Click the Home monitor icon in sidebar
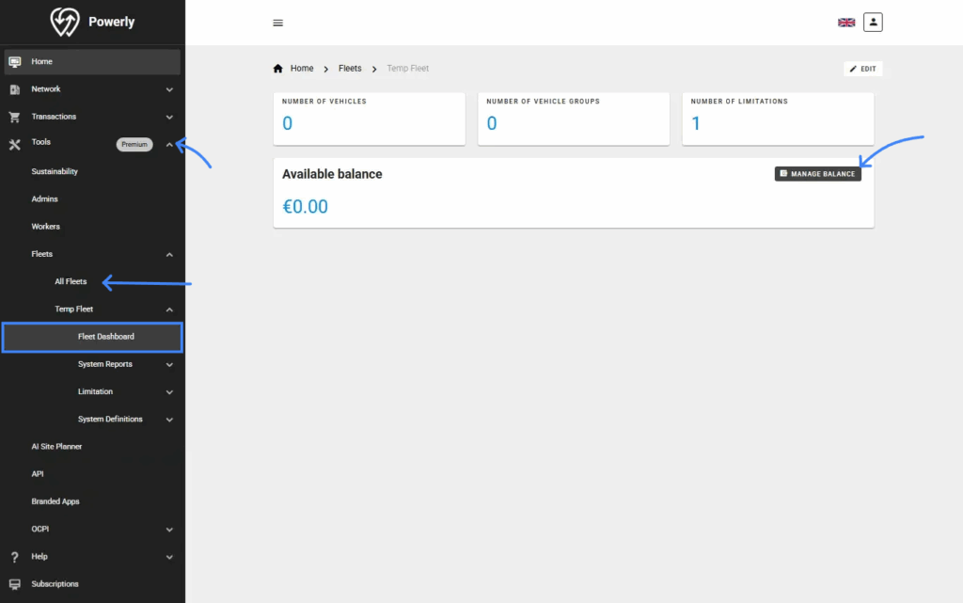The image size is (963, 603). click(x=14, y=62)
